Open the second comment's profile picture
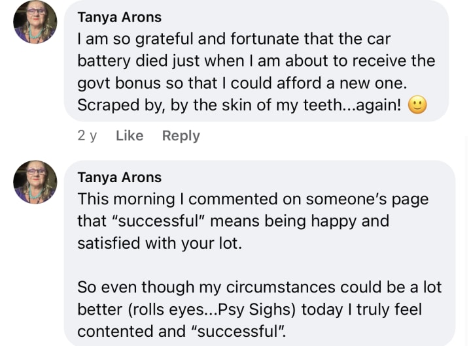 click(x=35, y=182)
